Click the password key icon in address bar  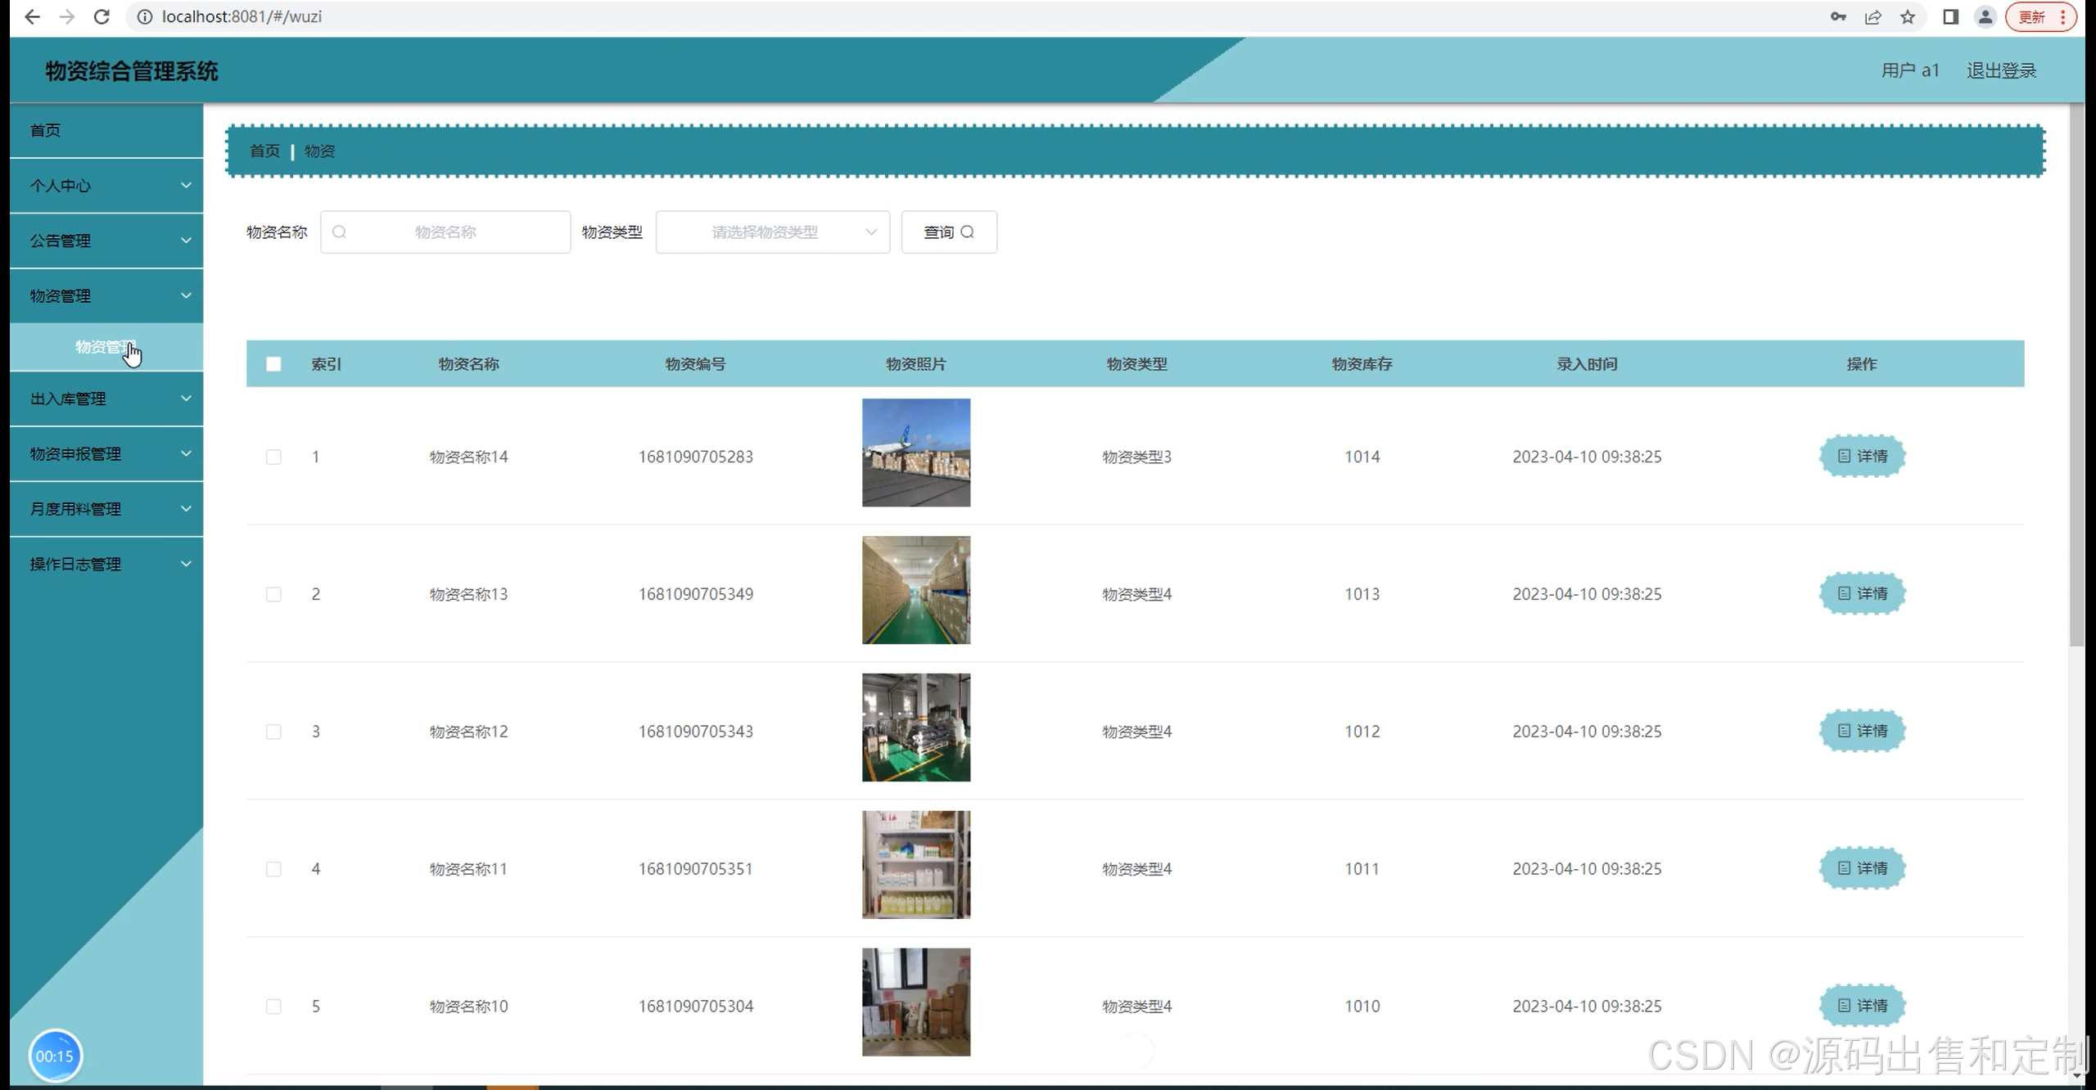1838,16
